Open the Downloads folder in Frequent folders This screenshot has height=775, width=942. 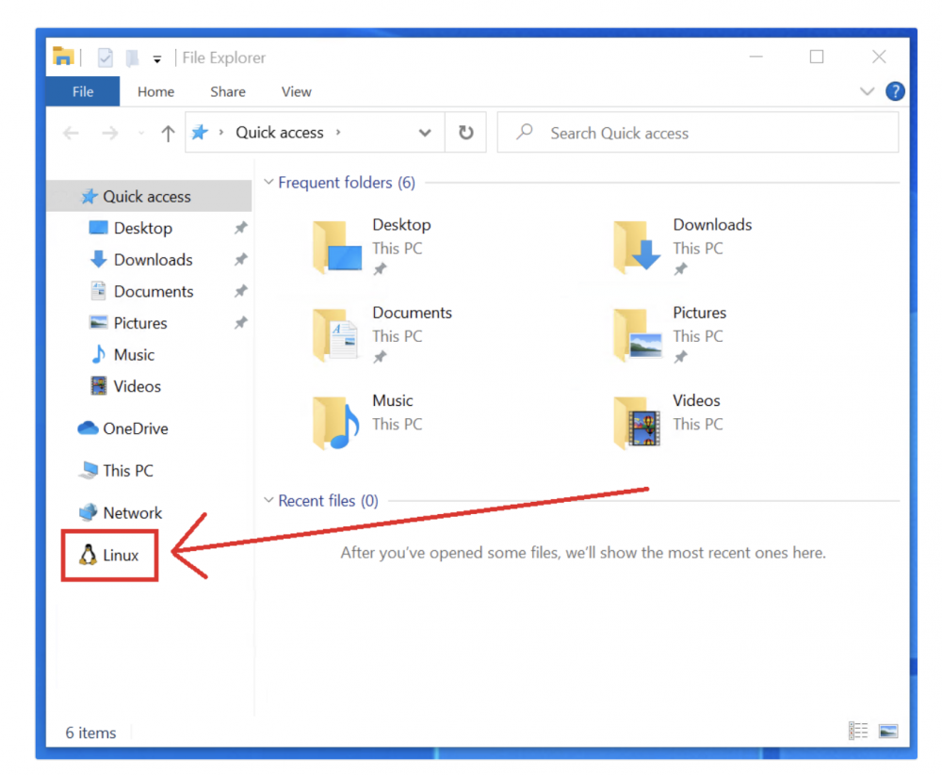637,247
